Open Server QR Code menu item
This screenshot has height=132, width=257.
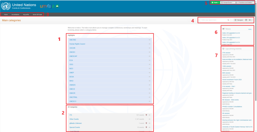[37, 14]
